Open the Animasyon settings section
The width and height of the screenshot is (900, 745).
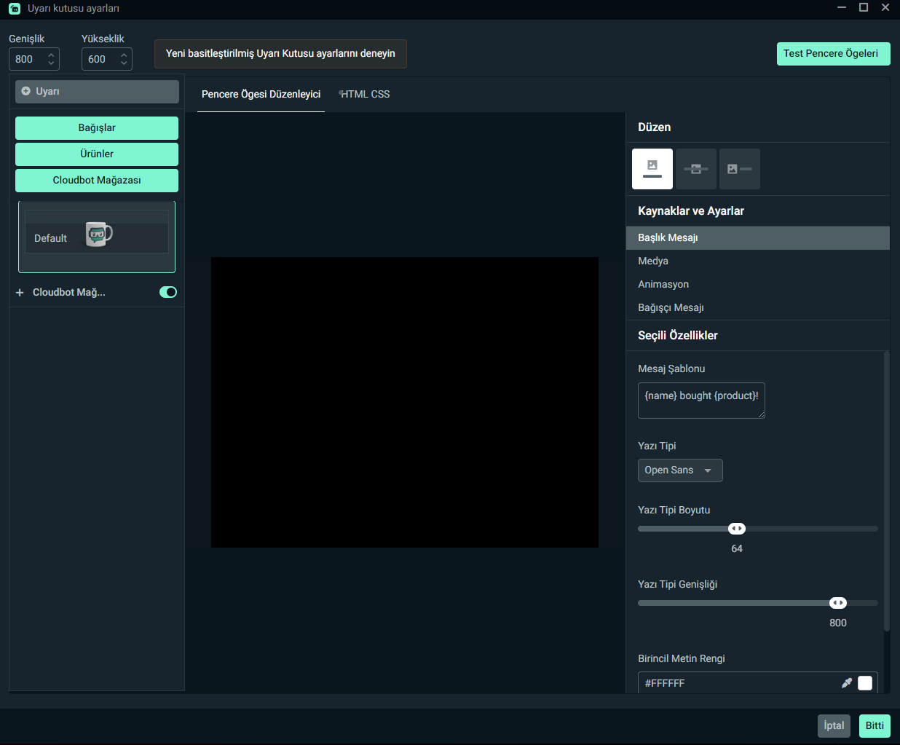[x=758, y=284]
